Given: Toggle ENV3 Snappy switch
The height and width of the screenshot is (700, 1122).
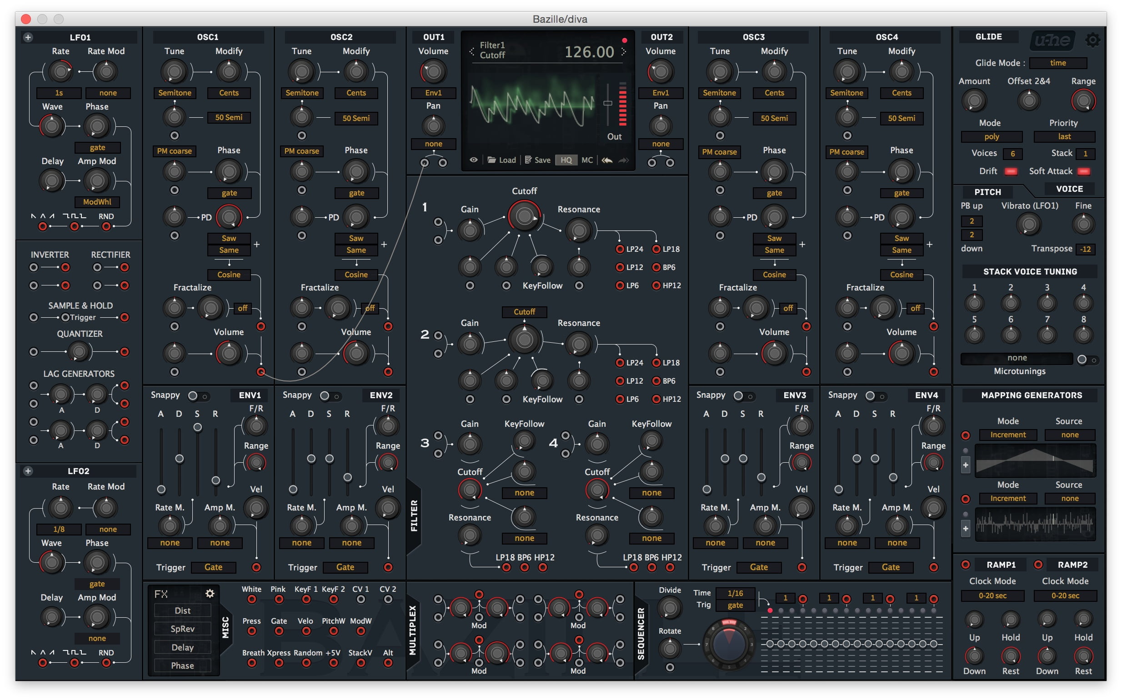Looking at the screenshot, I should [x=744, y=396].
